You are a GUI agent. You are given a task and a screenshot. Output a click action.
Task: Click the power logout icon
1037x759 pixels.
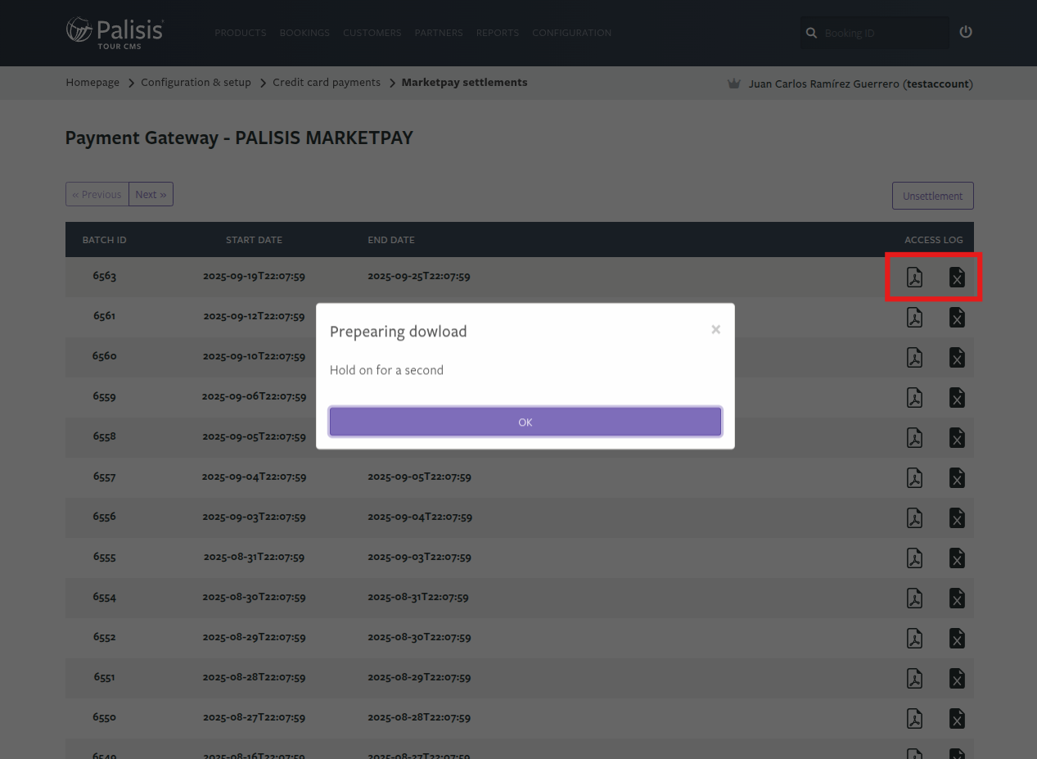tap(966, 32)
